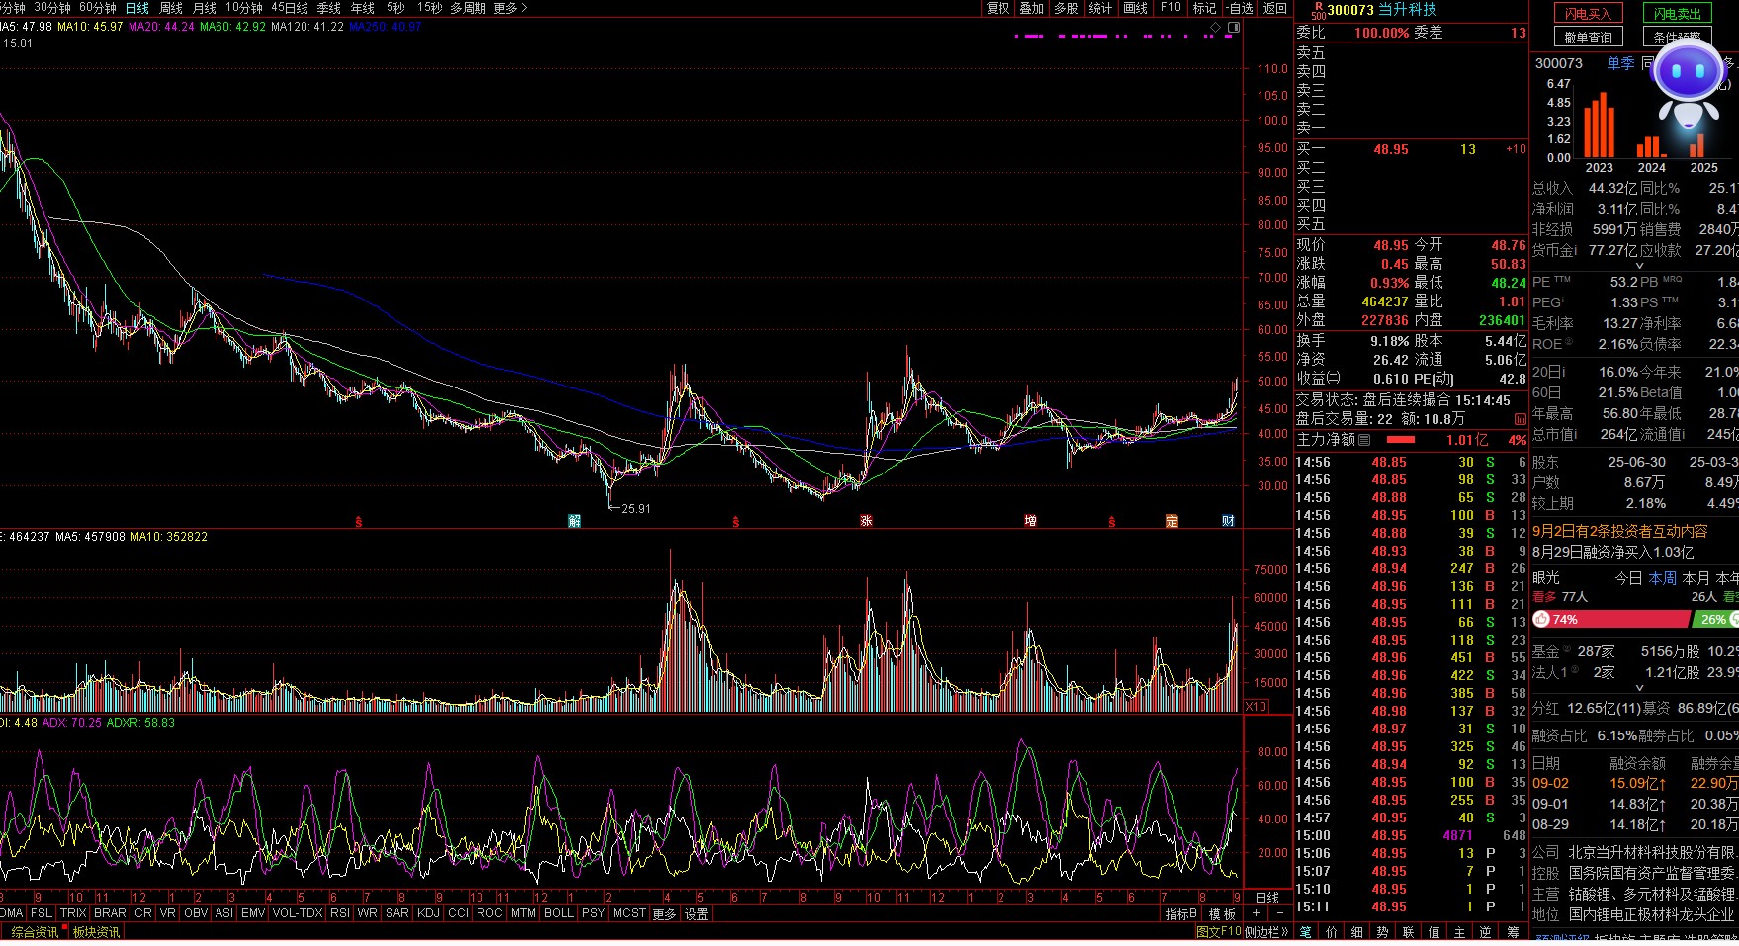Click 标记 mark stock option

coord(1204,8)
